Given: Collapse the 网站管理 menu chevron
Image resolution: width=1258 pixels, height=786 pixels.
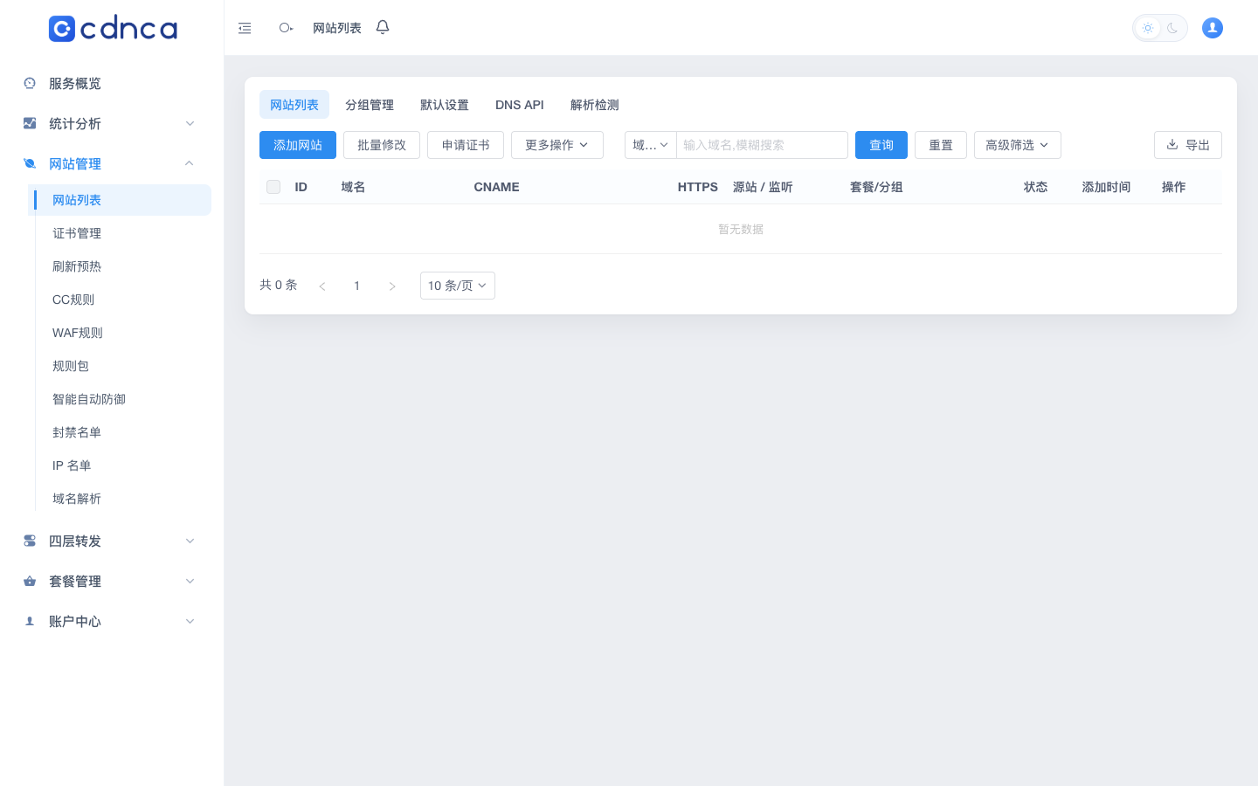Looking at the screenshot, I should click(x=190, y=163).
